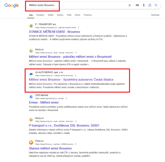Open three-dot menu for CDS Náchod result
Viewport: 165px width, 162px height.
point(66,98)
